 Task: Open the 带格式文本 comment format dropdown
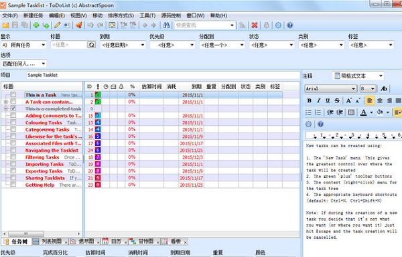pos(358,76)
